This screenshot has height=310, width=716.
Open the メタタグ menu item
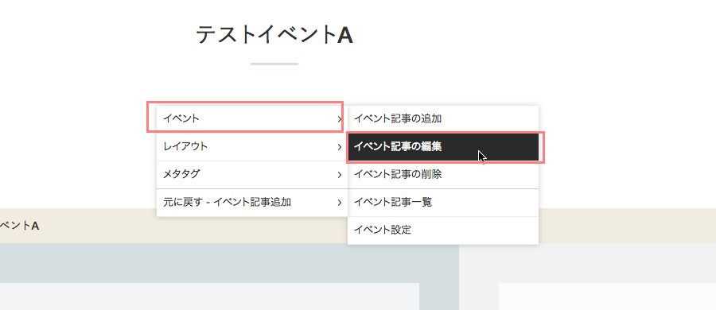click(x=252, y=174)
